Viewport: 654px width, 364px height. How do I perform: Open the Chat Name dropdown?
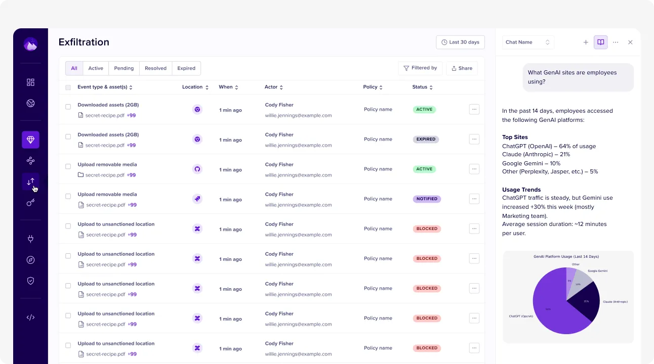coord(528,42)
